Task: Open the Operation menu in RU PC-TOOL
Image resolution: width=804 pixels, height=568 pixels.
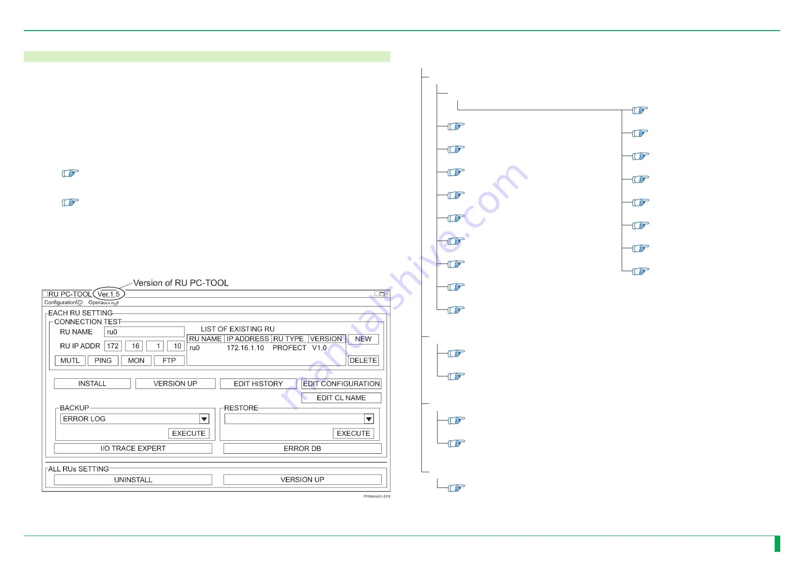Action: (x=103, y=302)
